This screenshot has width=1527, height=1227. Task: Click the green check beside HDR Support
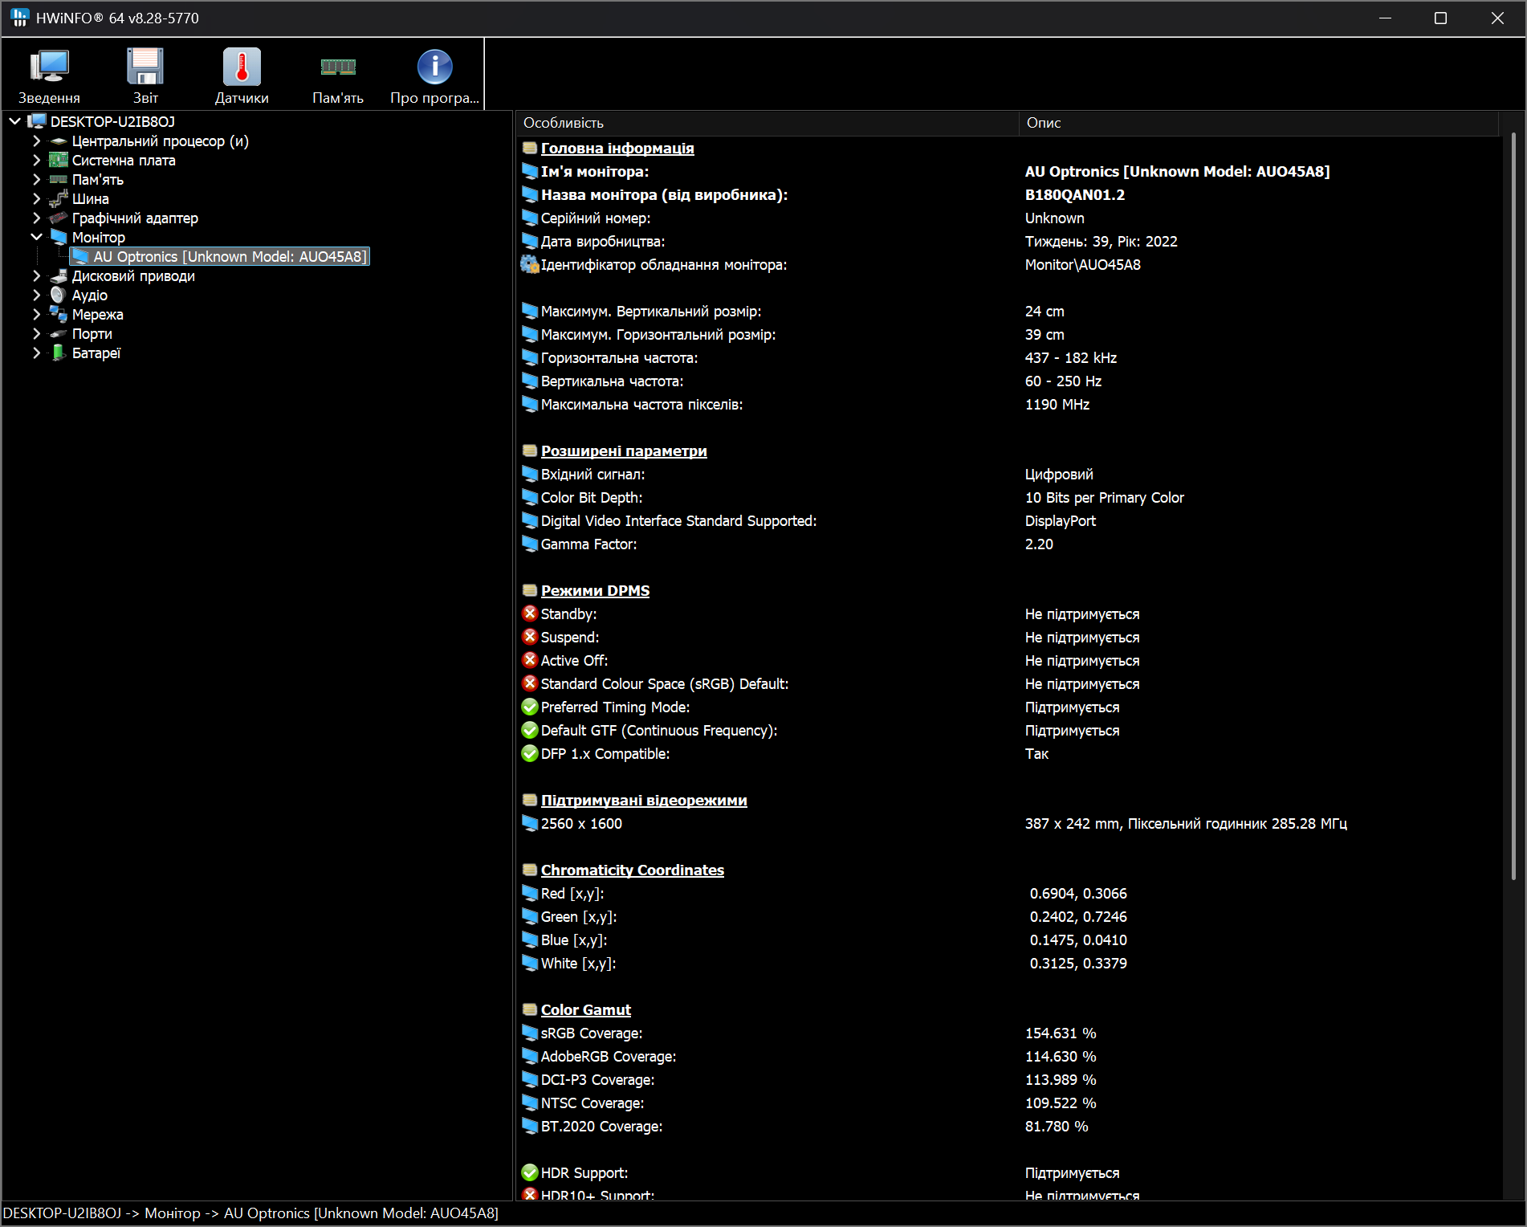tap(530, 1173)
